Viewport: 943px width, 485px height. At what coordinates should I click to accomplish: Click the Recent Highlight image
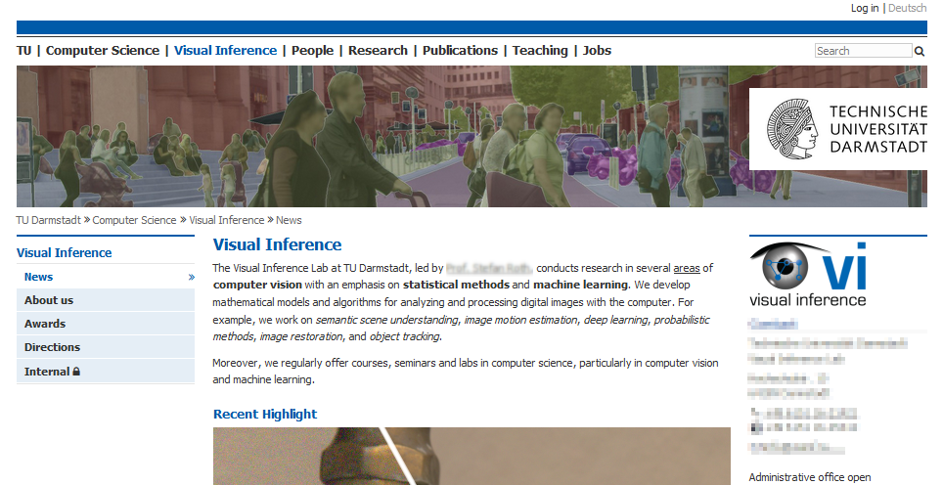(x=471, y=456)
